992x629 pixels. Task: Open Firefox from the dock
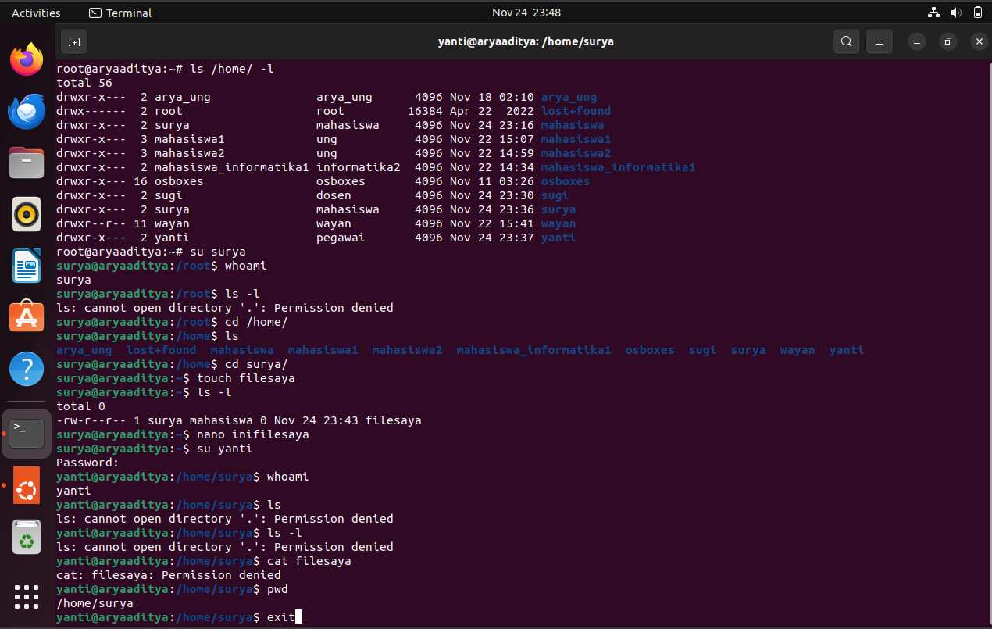pos(27,59)
